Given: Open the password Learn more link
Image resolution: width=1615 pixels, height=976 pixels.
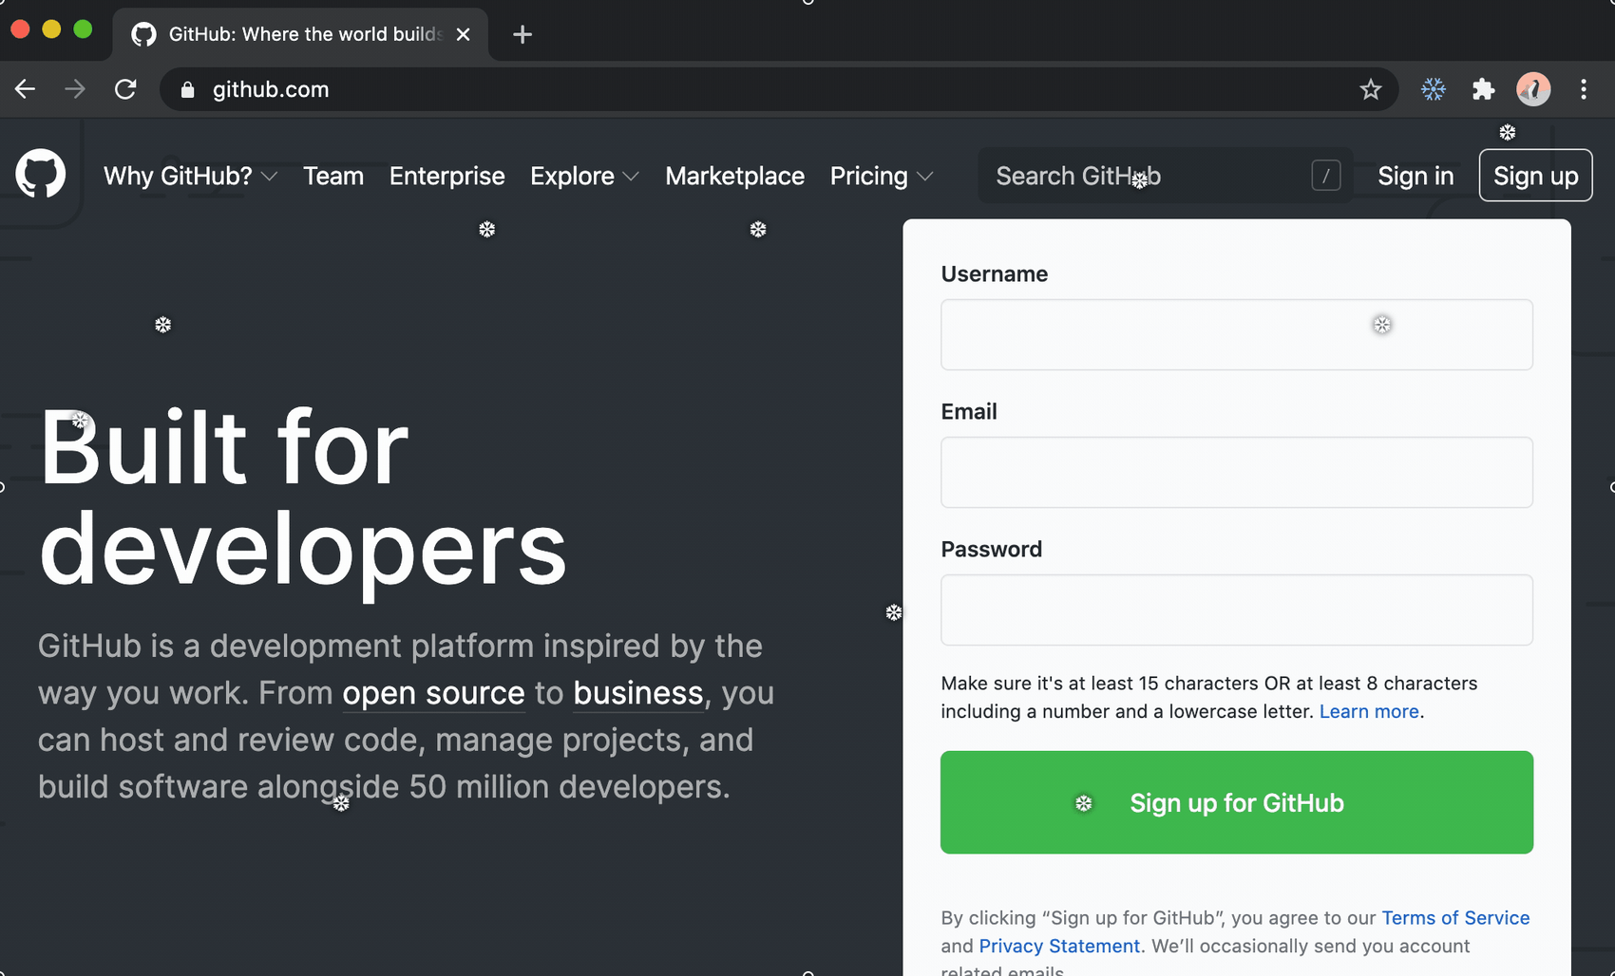Looking at the screenshot, I should [x=1369, y=711].
